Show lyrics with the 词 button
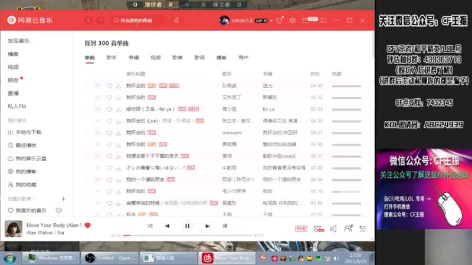472x265 pixels. [225, 226]
